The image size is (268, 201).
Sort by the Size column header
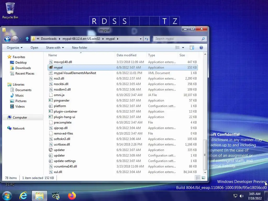188,55
